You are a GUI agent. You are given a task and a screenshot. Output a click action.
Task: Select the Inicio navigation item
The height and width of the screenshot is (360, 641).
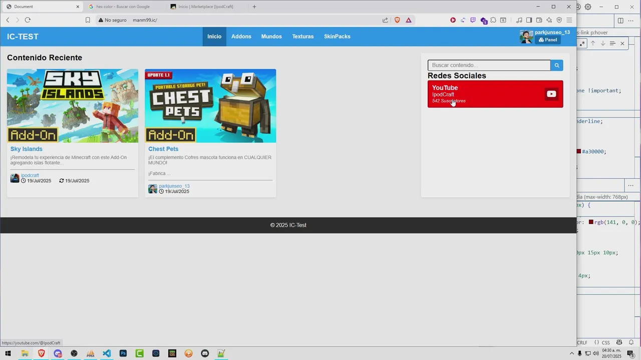coord(214,36)
